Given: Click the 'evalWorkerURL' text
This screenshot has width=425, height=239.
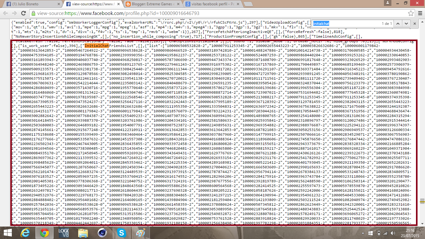Looking at the screenshot, I should click(141, 22).
